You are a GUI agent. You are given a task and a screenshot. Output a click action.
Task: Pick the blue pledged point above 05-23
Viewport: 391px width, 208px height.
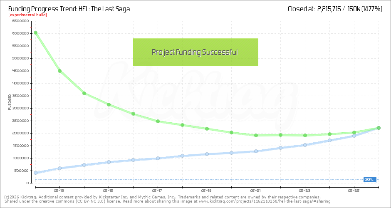click(x=305, y=145)
